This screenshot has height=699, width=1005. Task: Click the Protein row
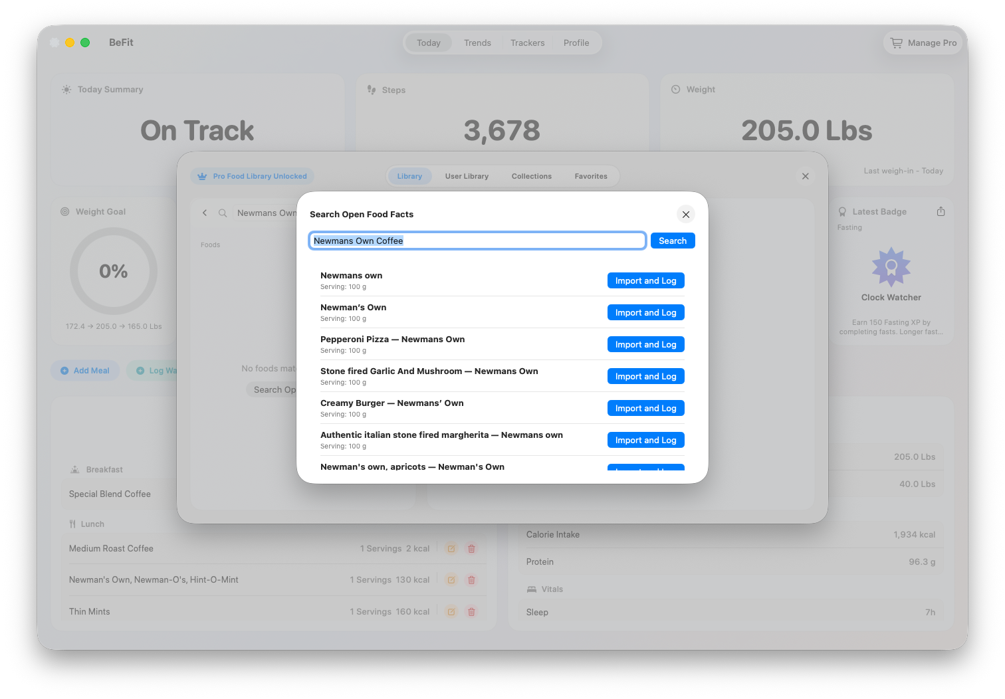click(x=730, y=562)
